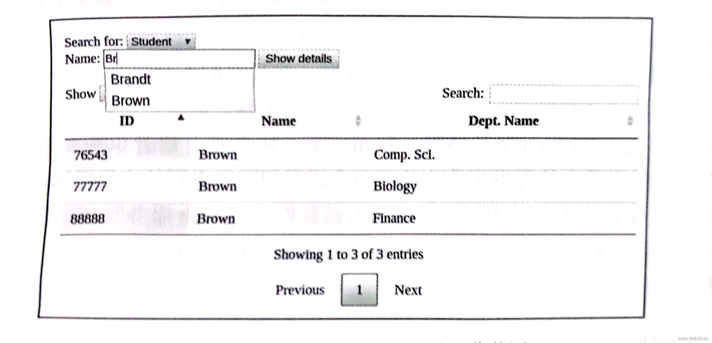Enable search by typing in Name field

[177, 58]
